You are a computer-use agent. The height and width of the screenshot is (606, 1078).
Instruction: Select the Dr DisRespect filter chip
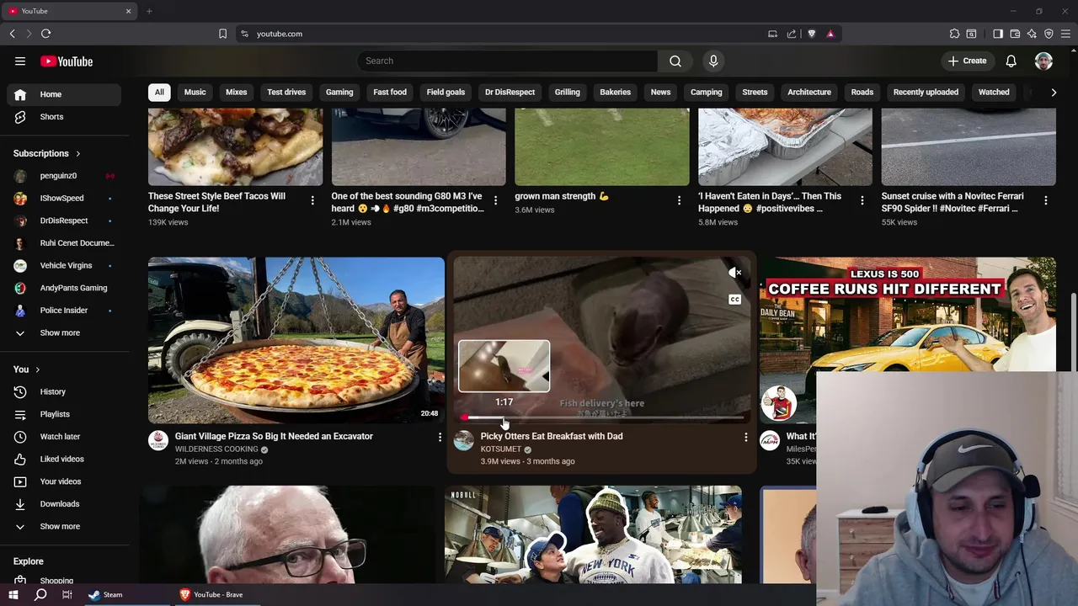pyautogui.click(x=510, y=92)
